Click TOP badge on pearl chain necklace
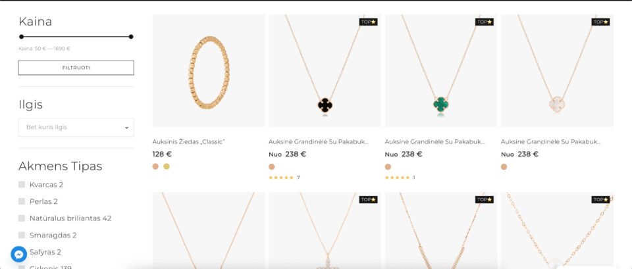This screenshot has height=269, width=632. coord(600,200)
